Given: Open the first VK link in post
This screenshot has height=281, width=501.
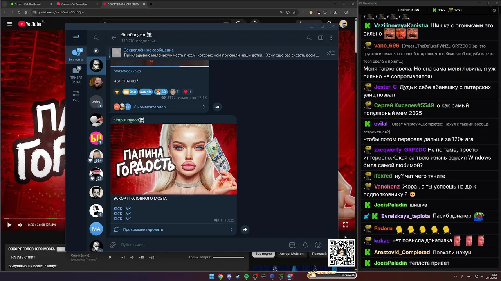Looking at the screenshot, I should (128, 209).
